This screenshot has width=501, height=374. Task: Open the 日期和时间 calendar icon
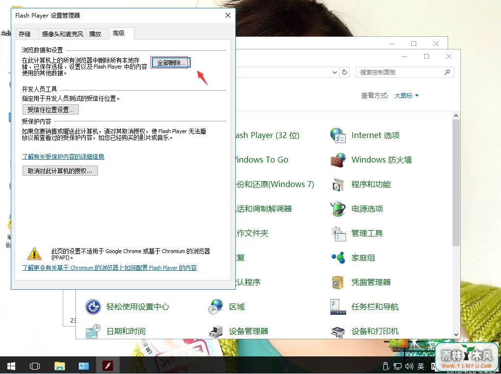point(93,331)
